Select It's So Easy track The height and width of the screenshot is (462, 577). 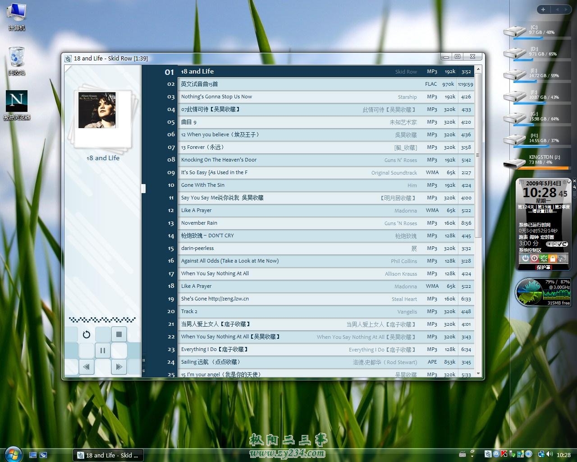pyautogui.click(x=326, y=172)
